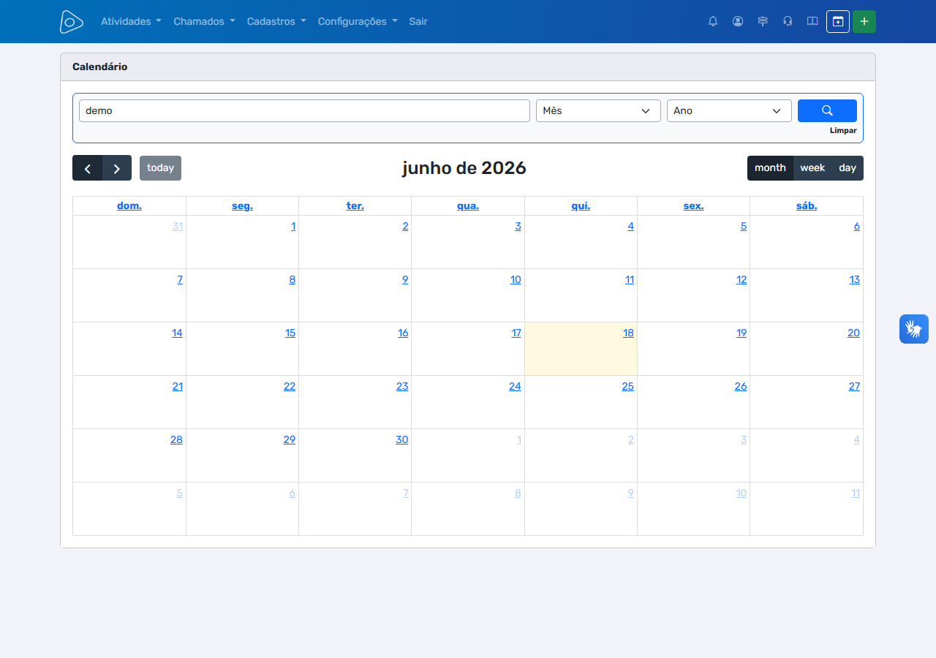Viewport: 936px width, 658px height.
Task: Open day 25 in the calendar
Action: [x=627, y=387]
